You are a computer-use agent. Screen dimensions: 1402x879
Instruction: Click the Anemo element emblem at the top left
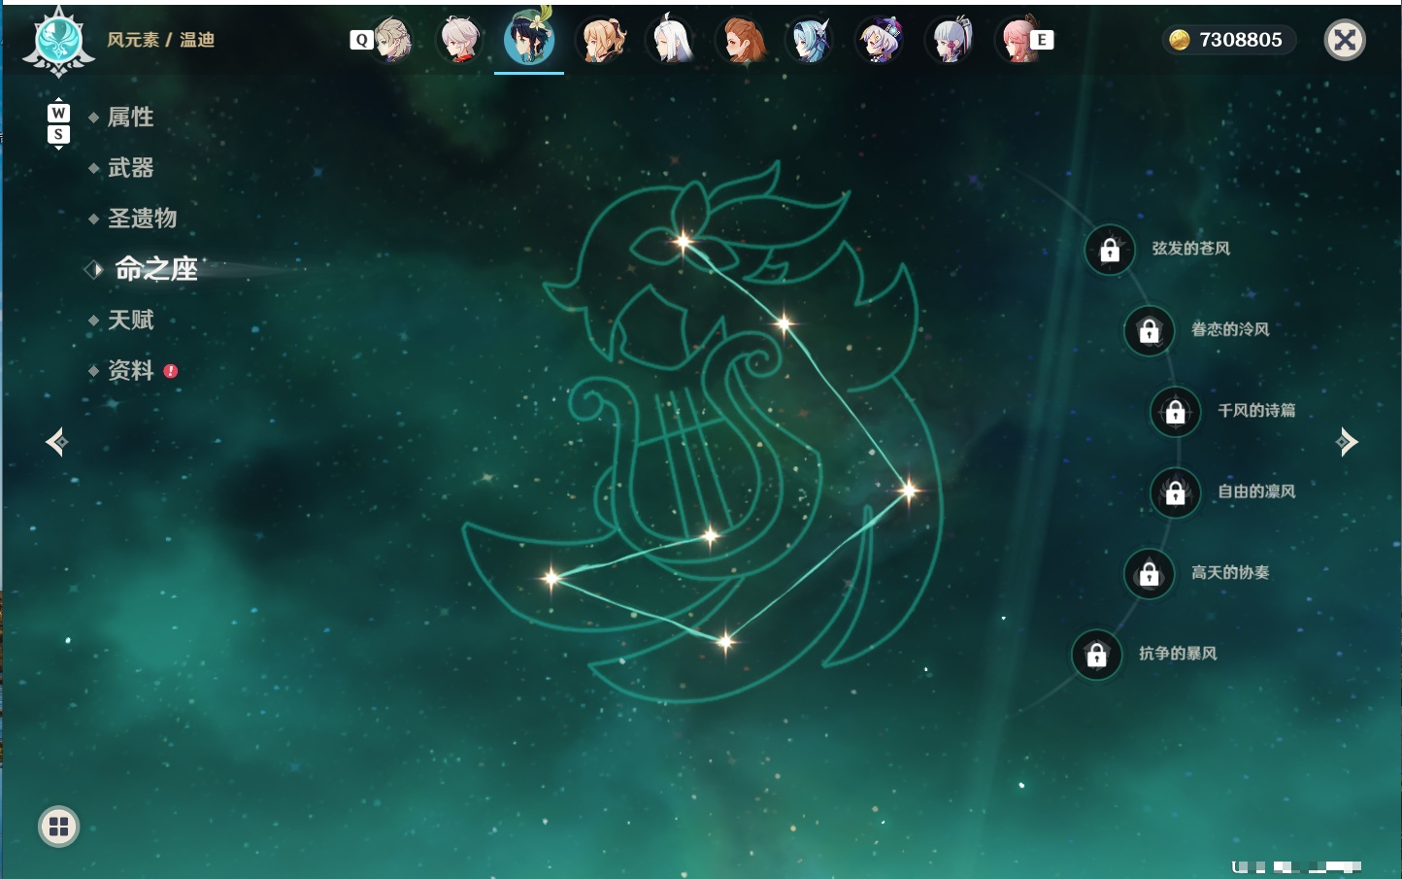(x=59, y=41)
